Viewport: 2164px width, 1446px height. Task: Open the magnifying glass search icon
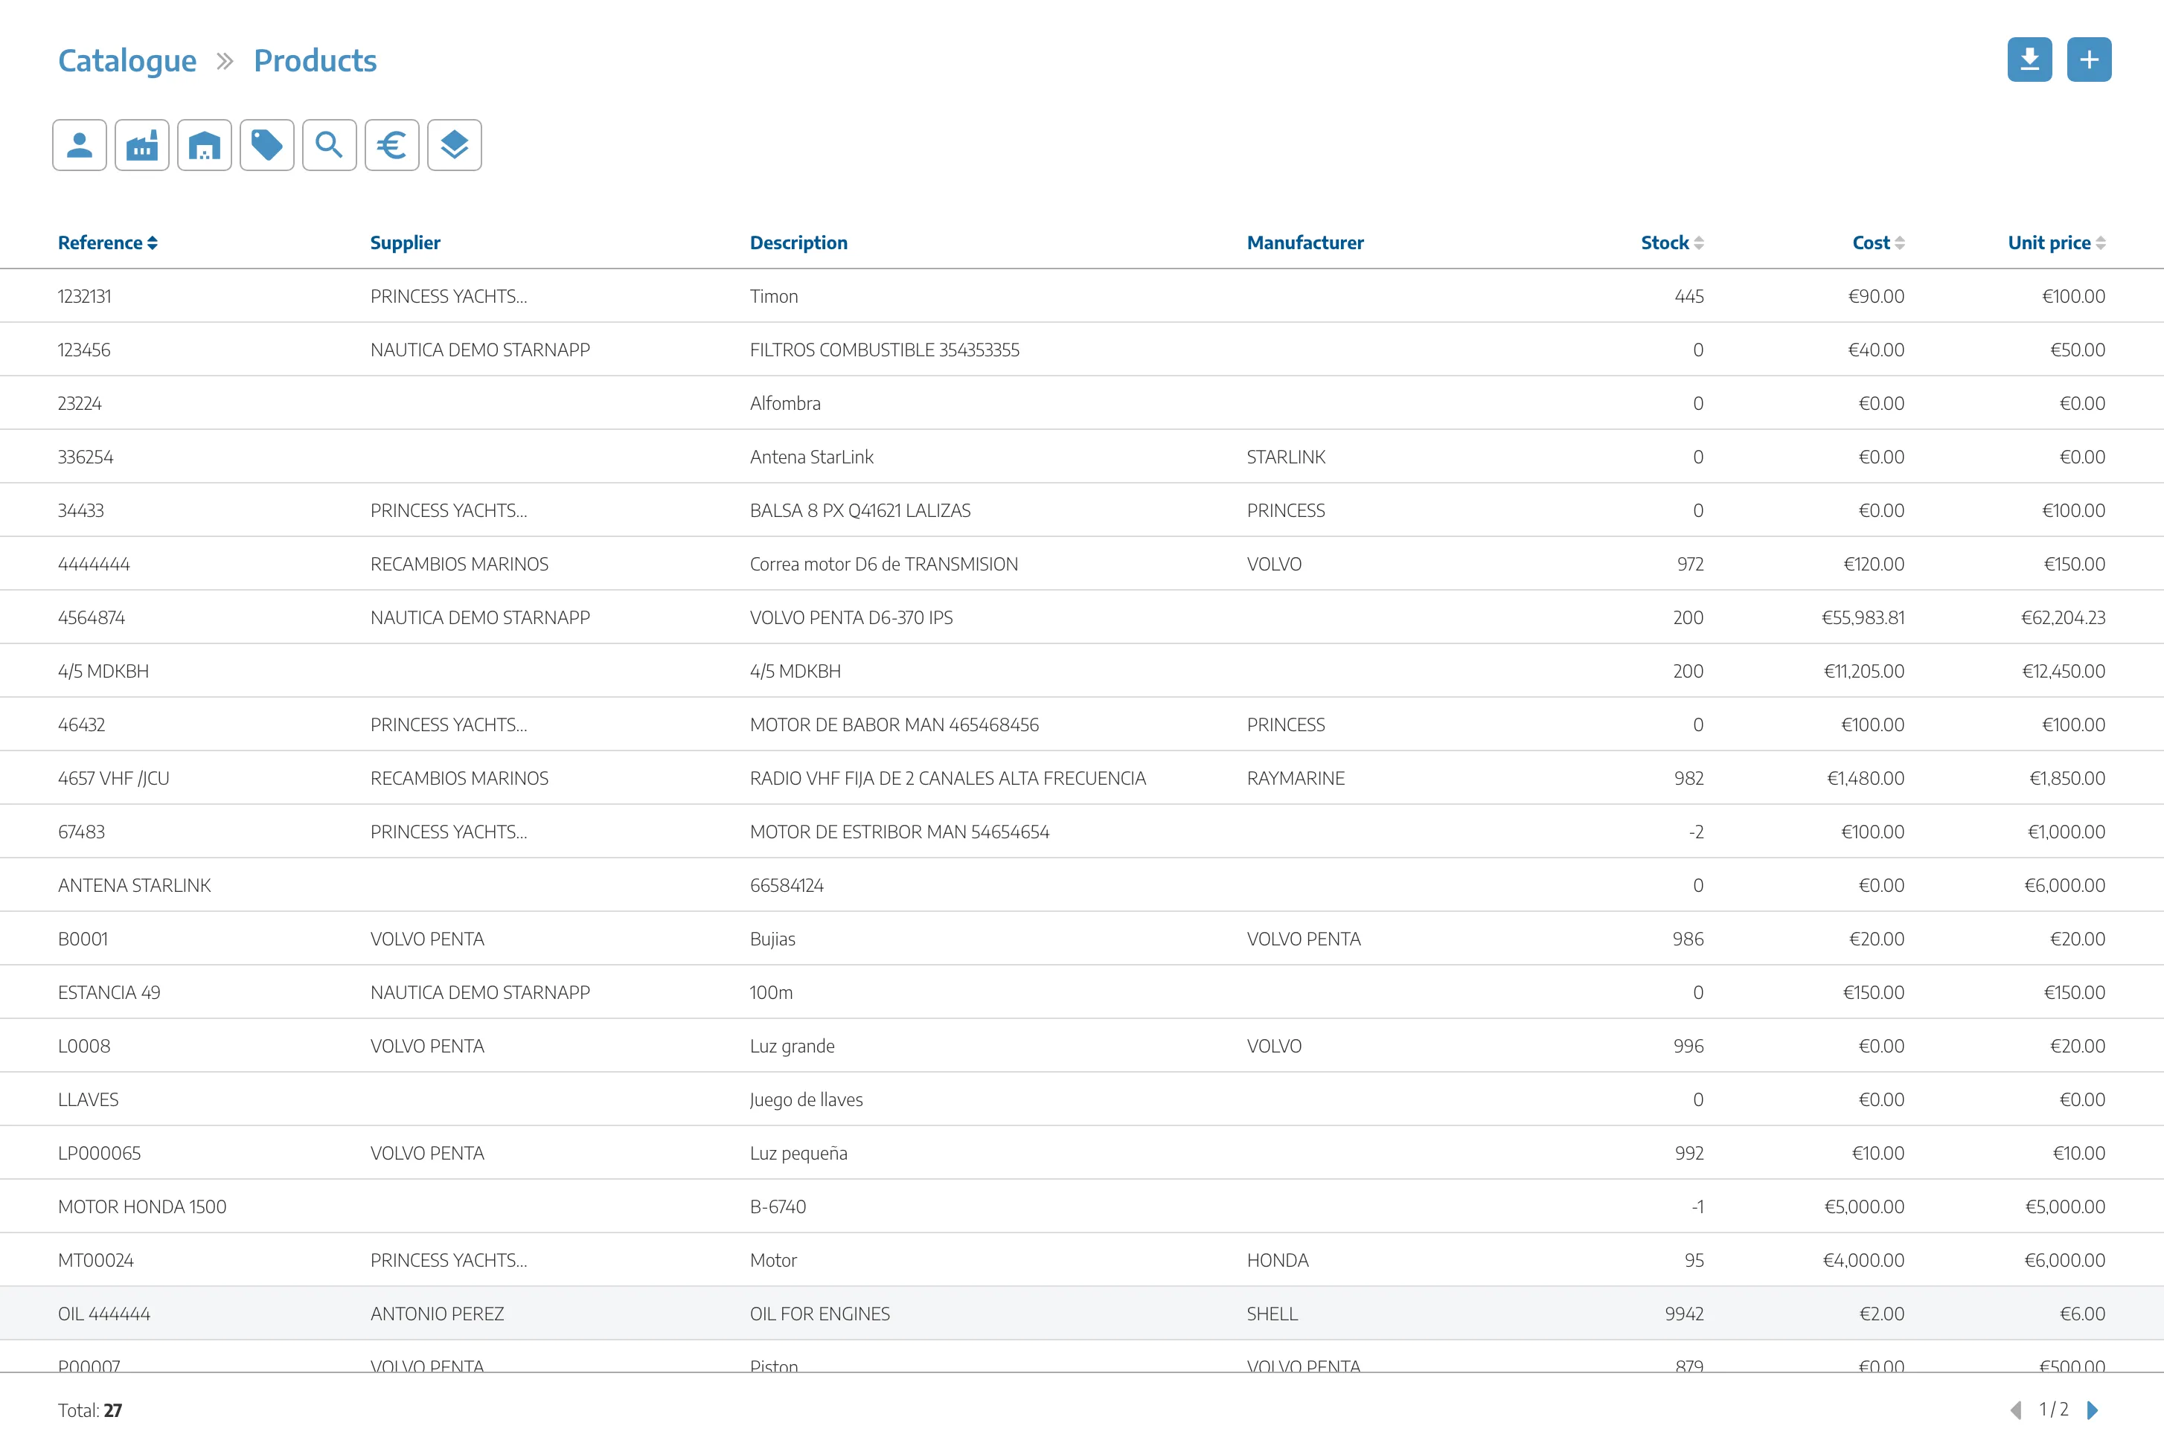click(330, 145)
